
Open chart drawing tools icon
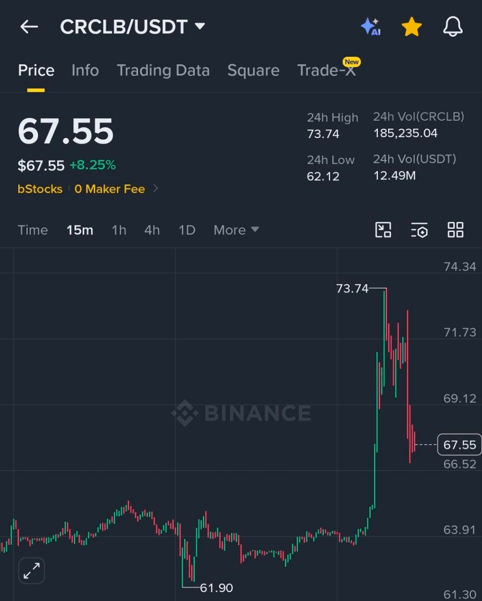(x=383, y=230)
